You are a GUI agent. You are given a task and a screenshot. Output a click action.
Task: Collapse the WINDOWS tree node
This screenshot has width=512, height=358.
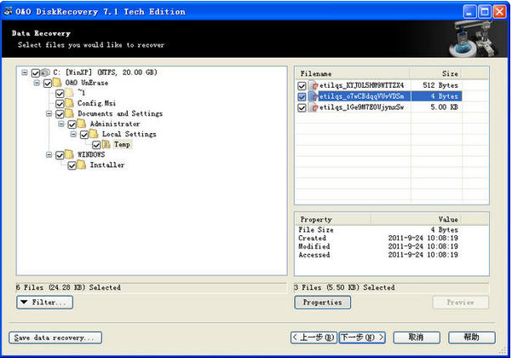coord(49,154)
